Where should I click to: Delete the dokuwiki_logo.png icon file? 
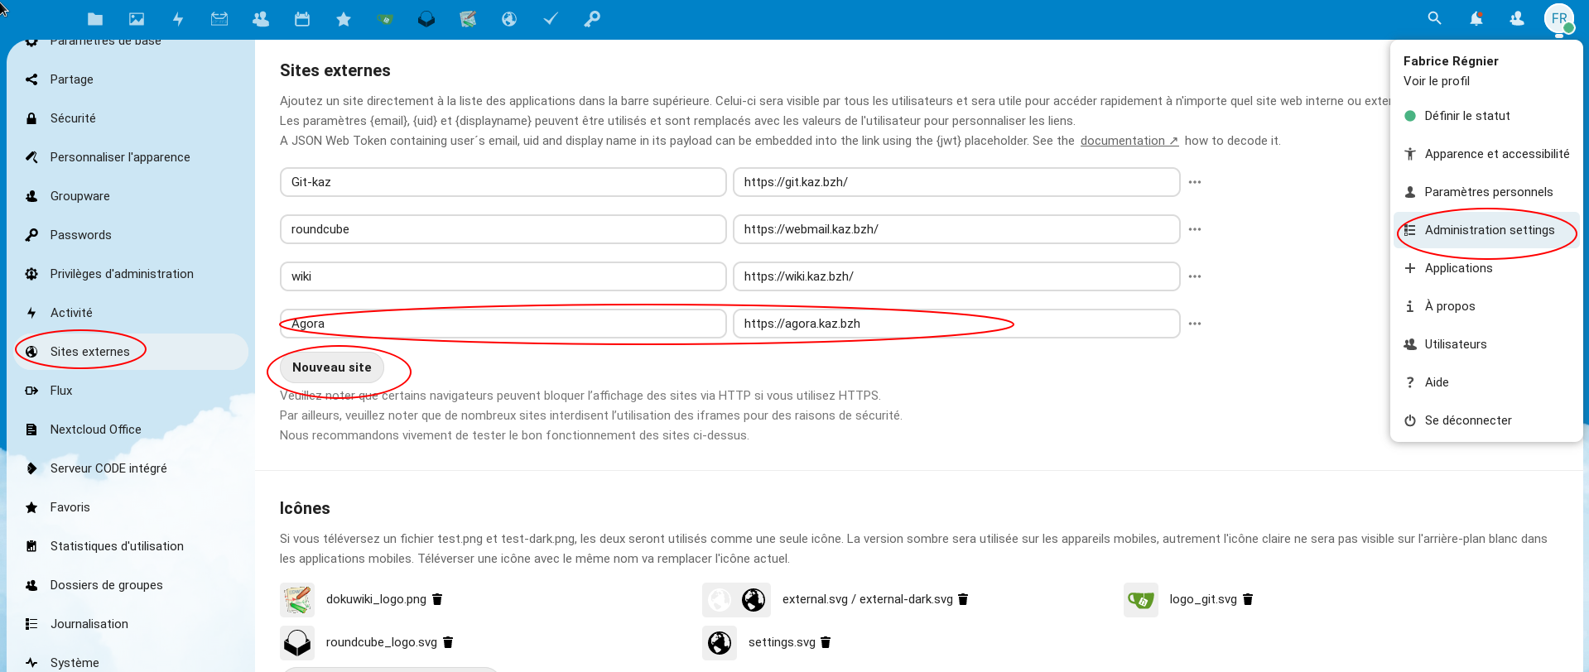[x=438, y=599]
